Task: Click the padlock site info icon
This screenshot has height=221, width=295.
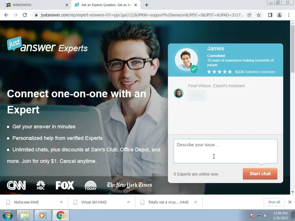Action: [x=36, y=15]
